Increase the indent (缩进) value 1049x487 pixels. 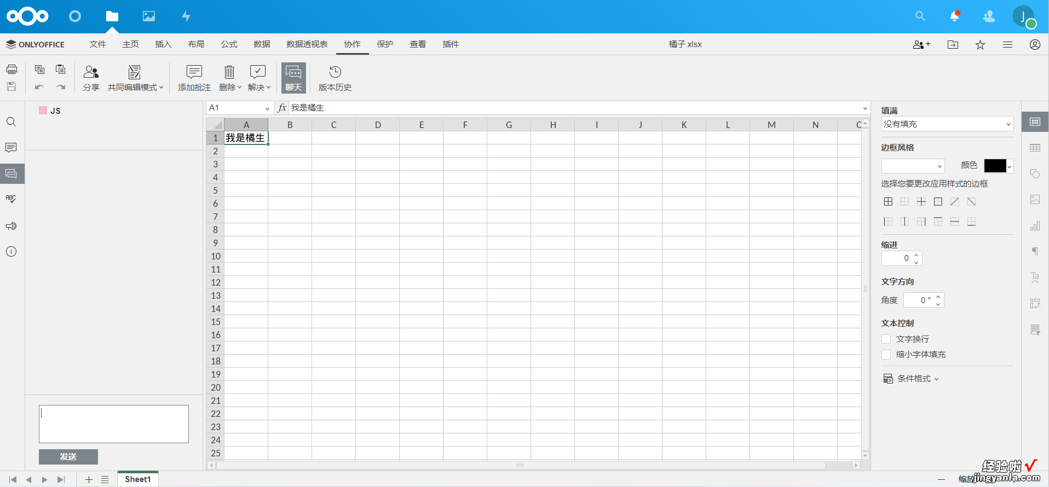(917, 255)
